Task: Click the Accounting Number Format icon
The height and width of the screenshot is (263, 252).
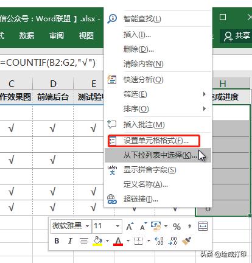Action: (156, 226)
